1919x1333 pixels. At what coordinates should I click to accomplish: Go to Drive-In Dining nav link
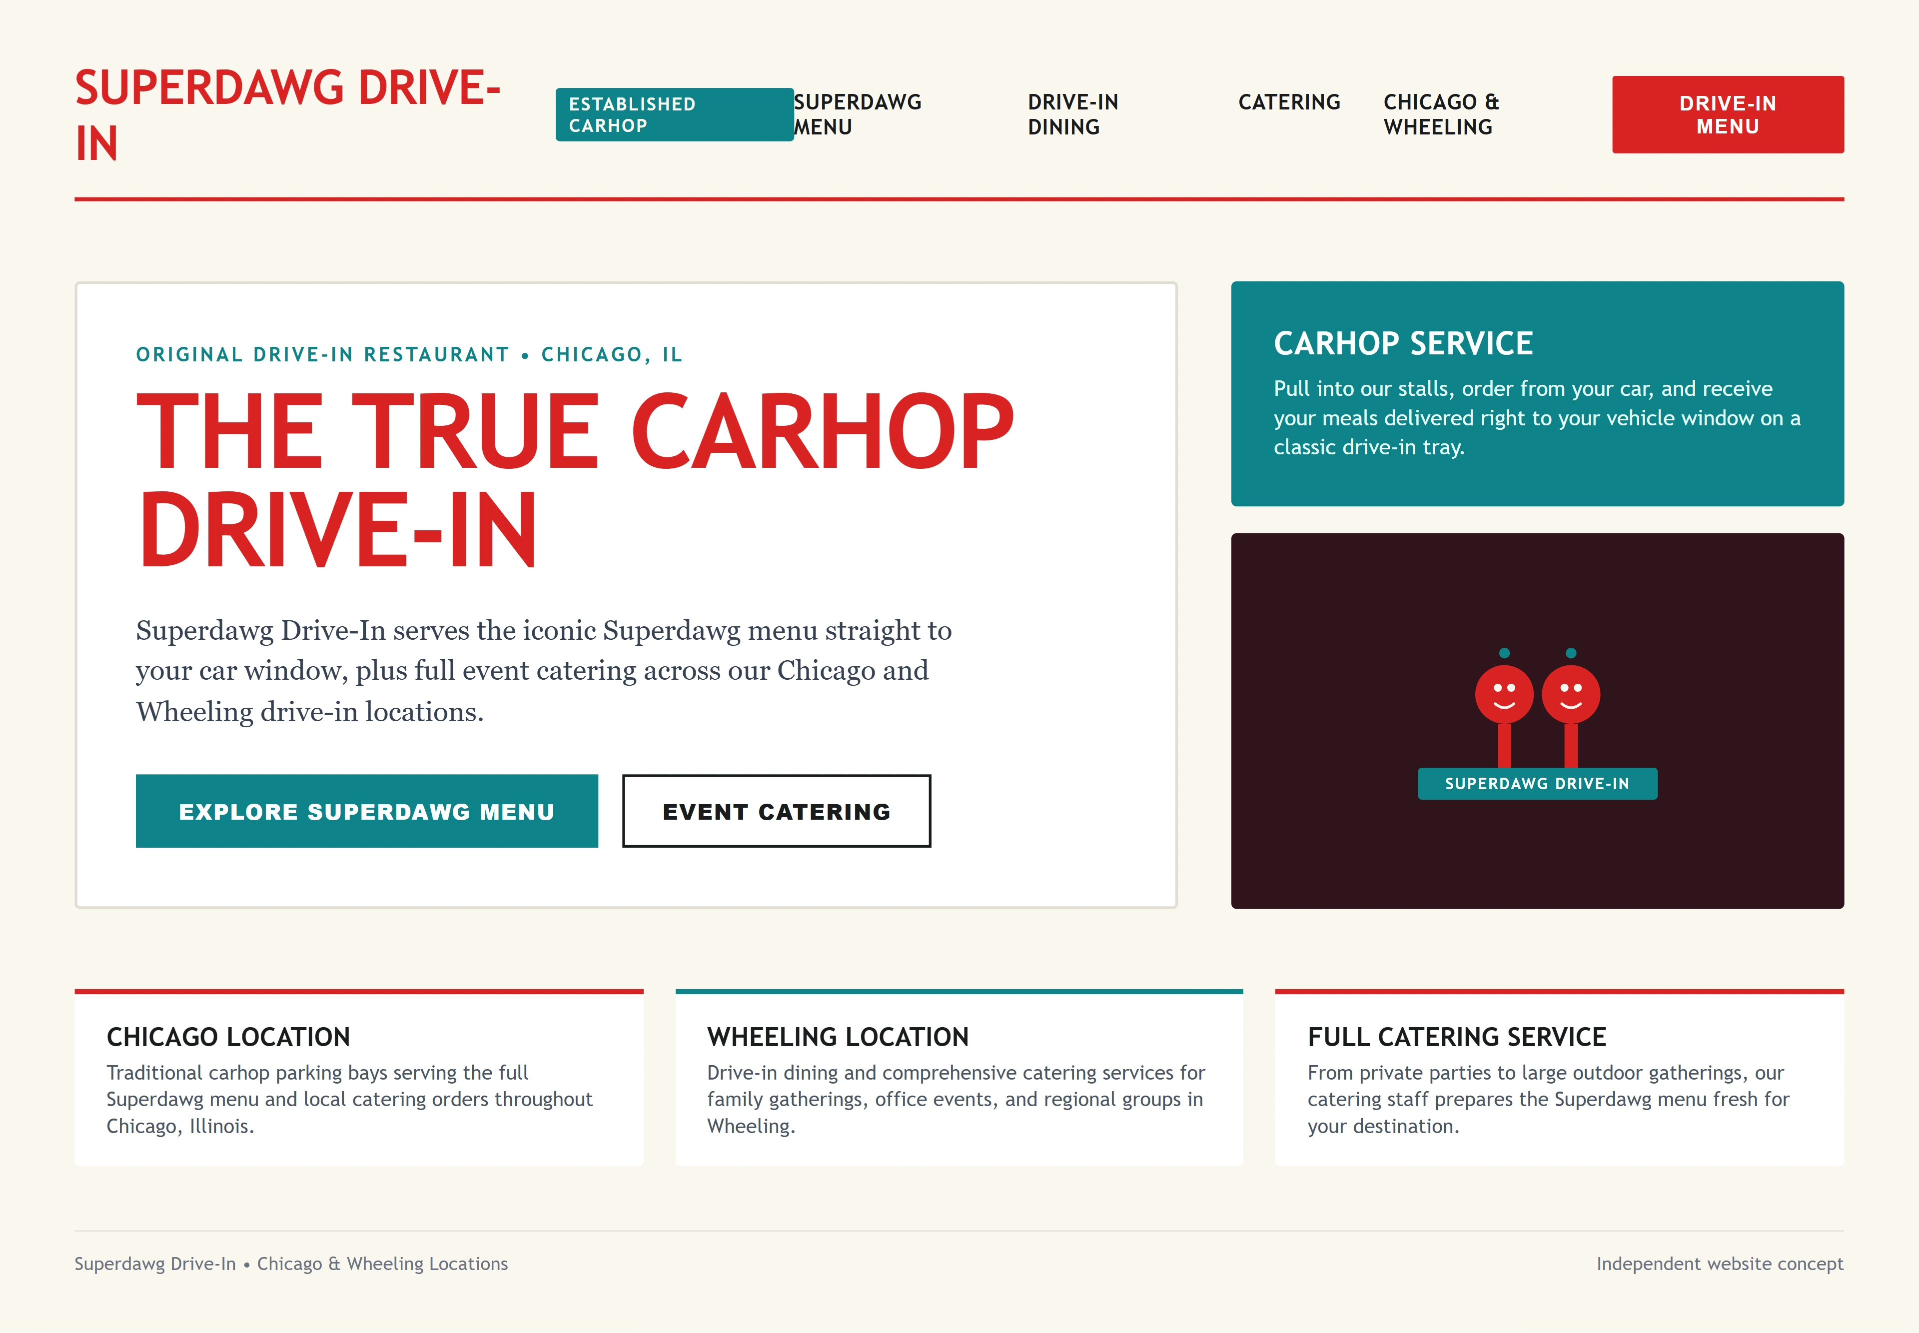(x=1073, y=114)
